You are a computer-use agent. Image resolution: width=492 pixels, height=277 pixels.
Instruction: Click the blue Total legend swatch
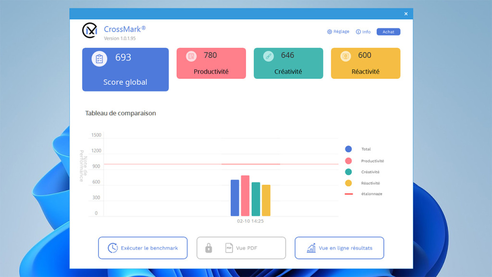point(348,149)
